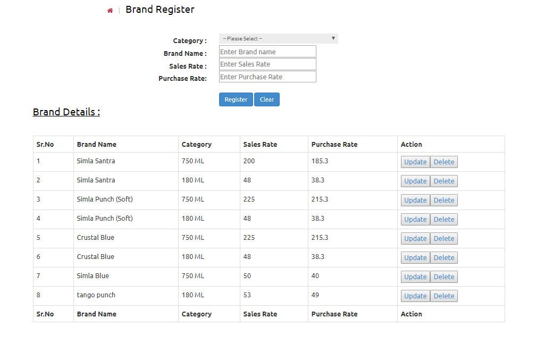
Task: Update row 6 Crustal Blue 180 ML
Action: tap(415, 258)
